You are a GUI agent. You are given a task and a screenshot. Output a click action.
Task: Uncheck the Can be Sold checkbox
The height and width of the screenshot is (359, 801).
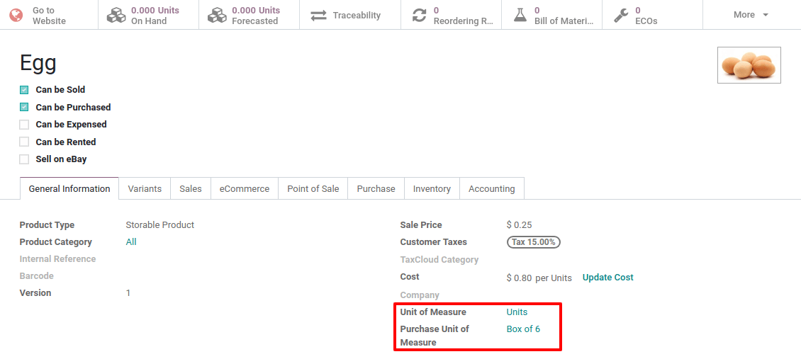[x=24, y=90]
